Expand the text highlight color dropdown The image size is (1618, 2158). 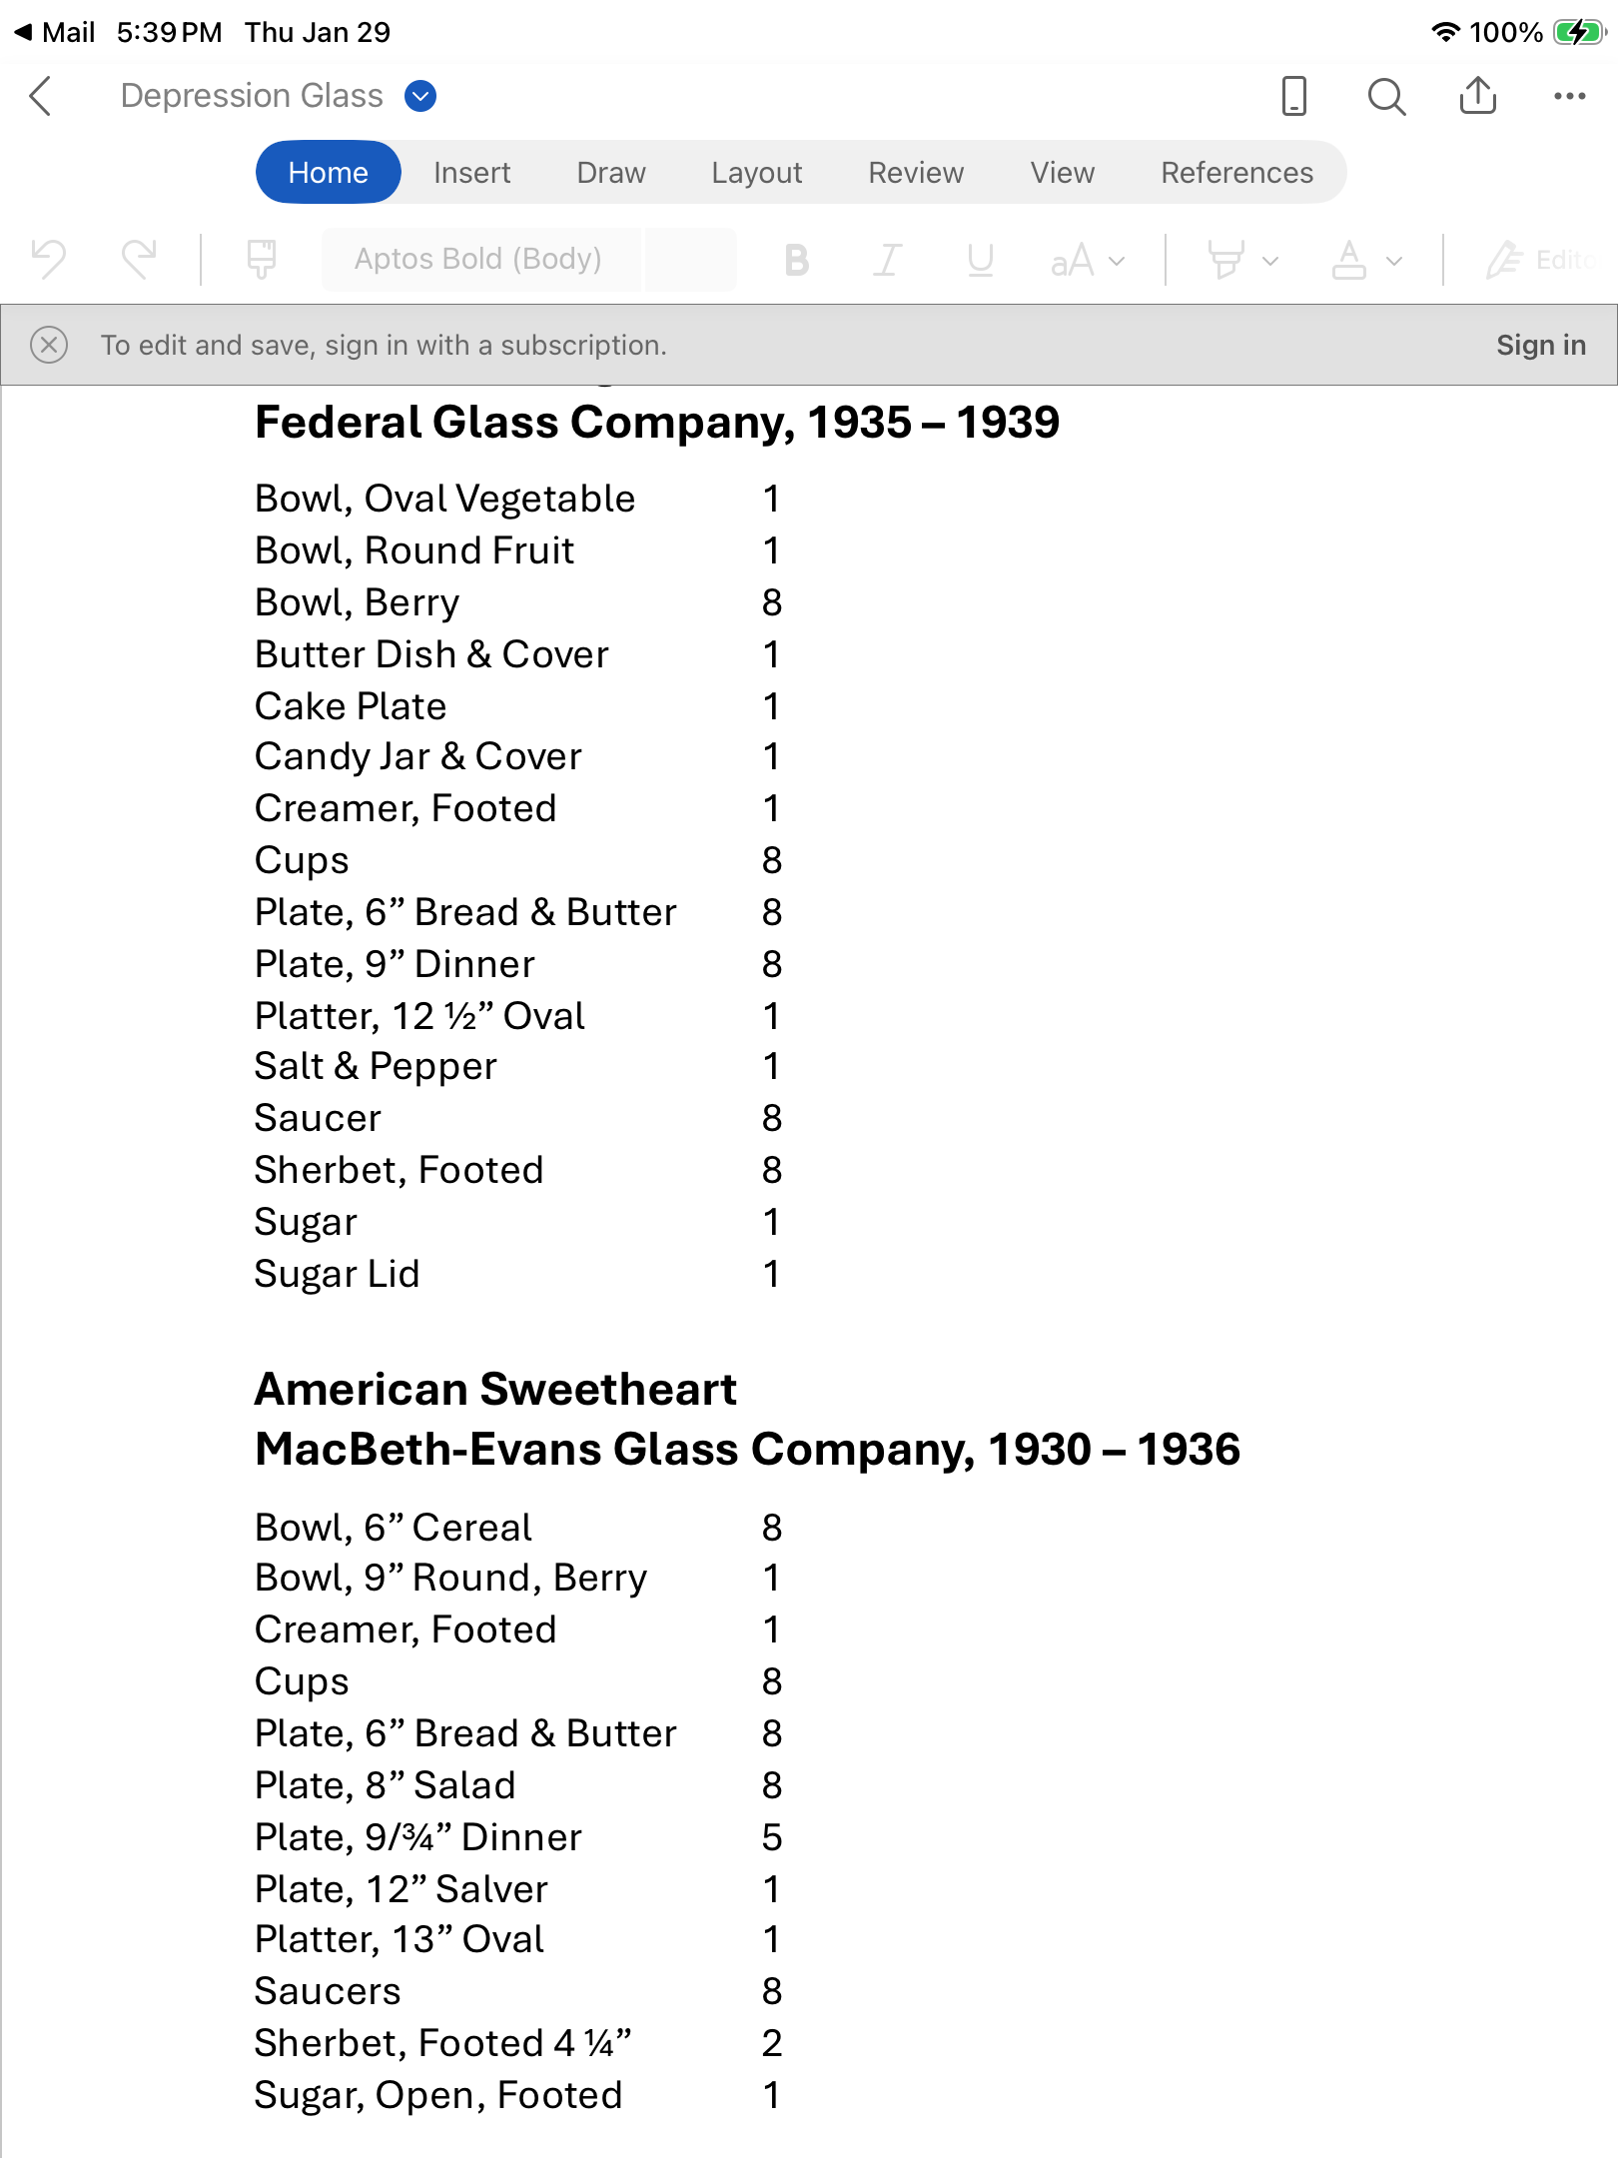(x=1269, y=261)
